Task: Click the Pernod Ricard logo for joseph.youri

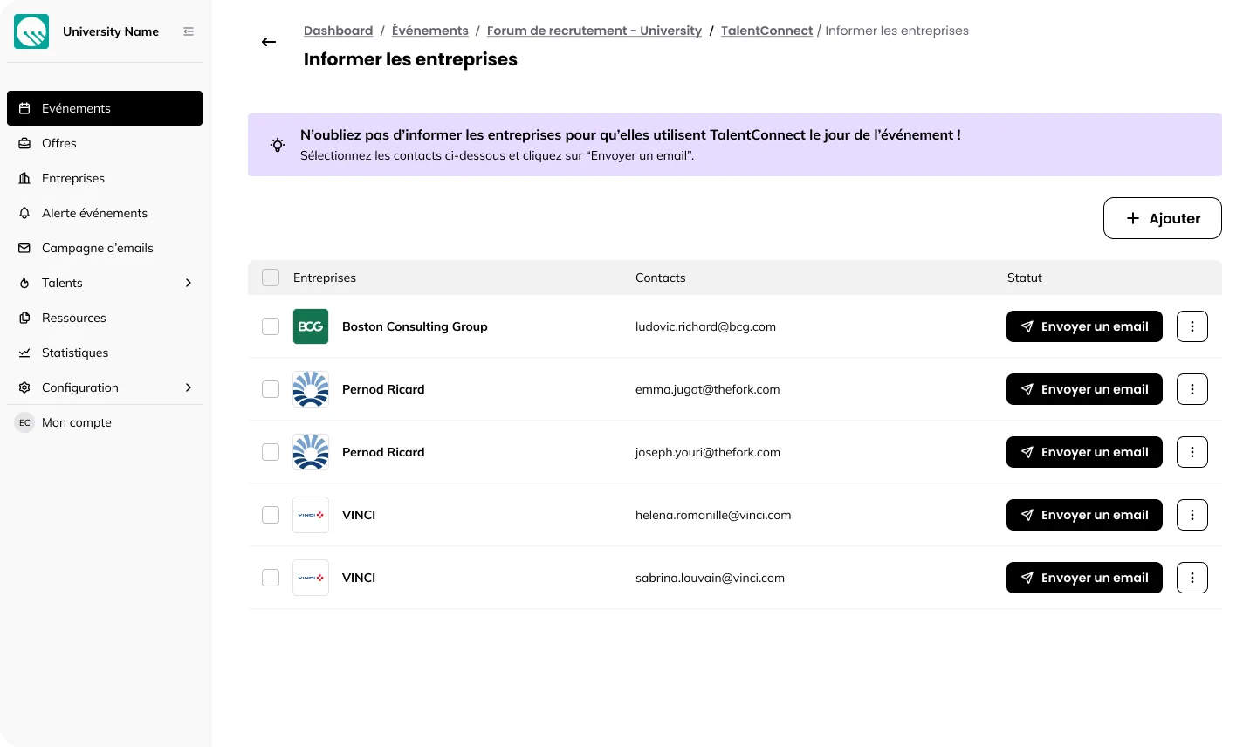Action: tap(311, 452)
